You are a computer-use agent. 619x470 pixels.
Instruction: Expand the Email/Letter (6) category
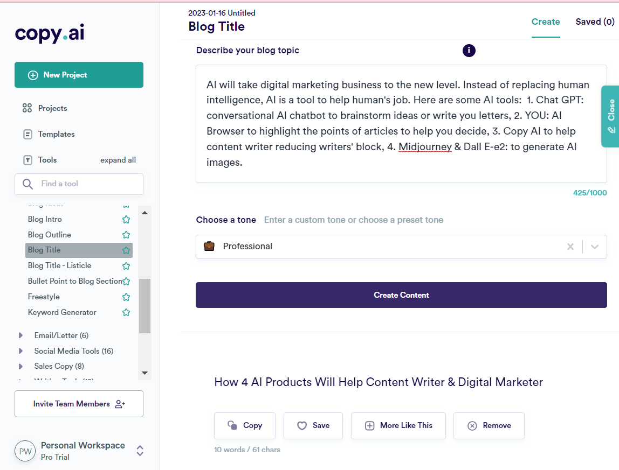pyautogui.click(x=20, y=335)
